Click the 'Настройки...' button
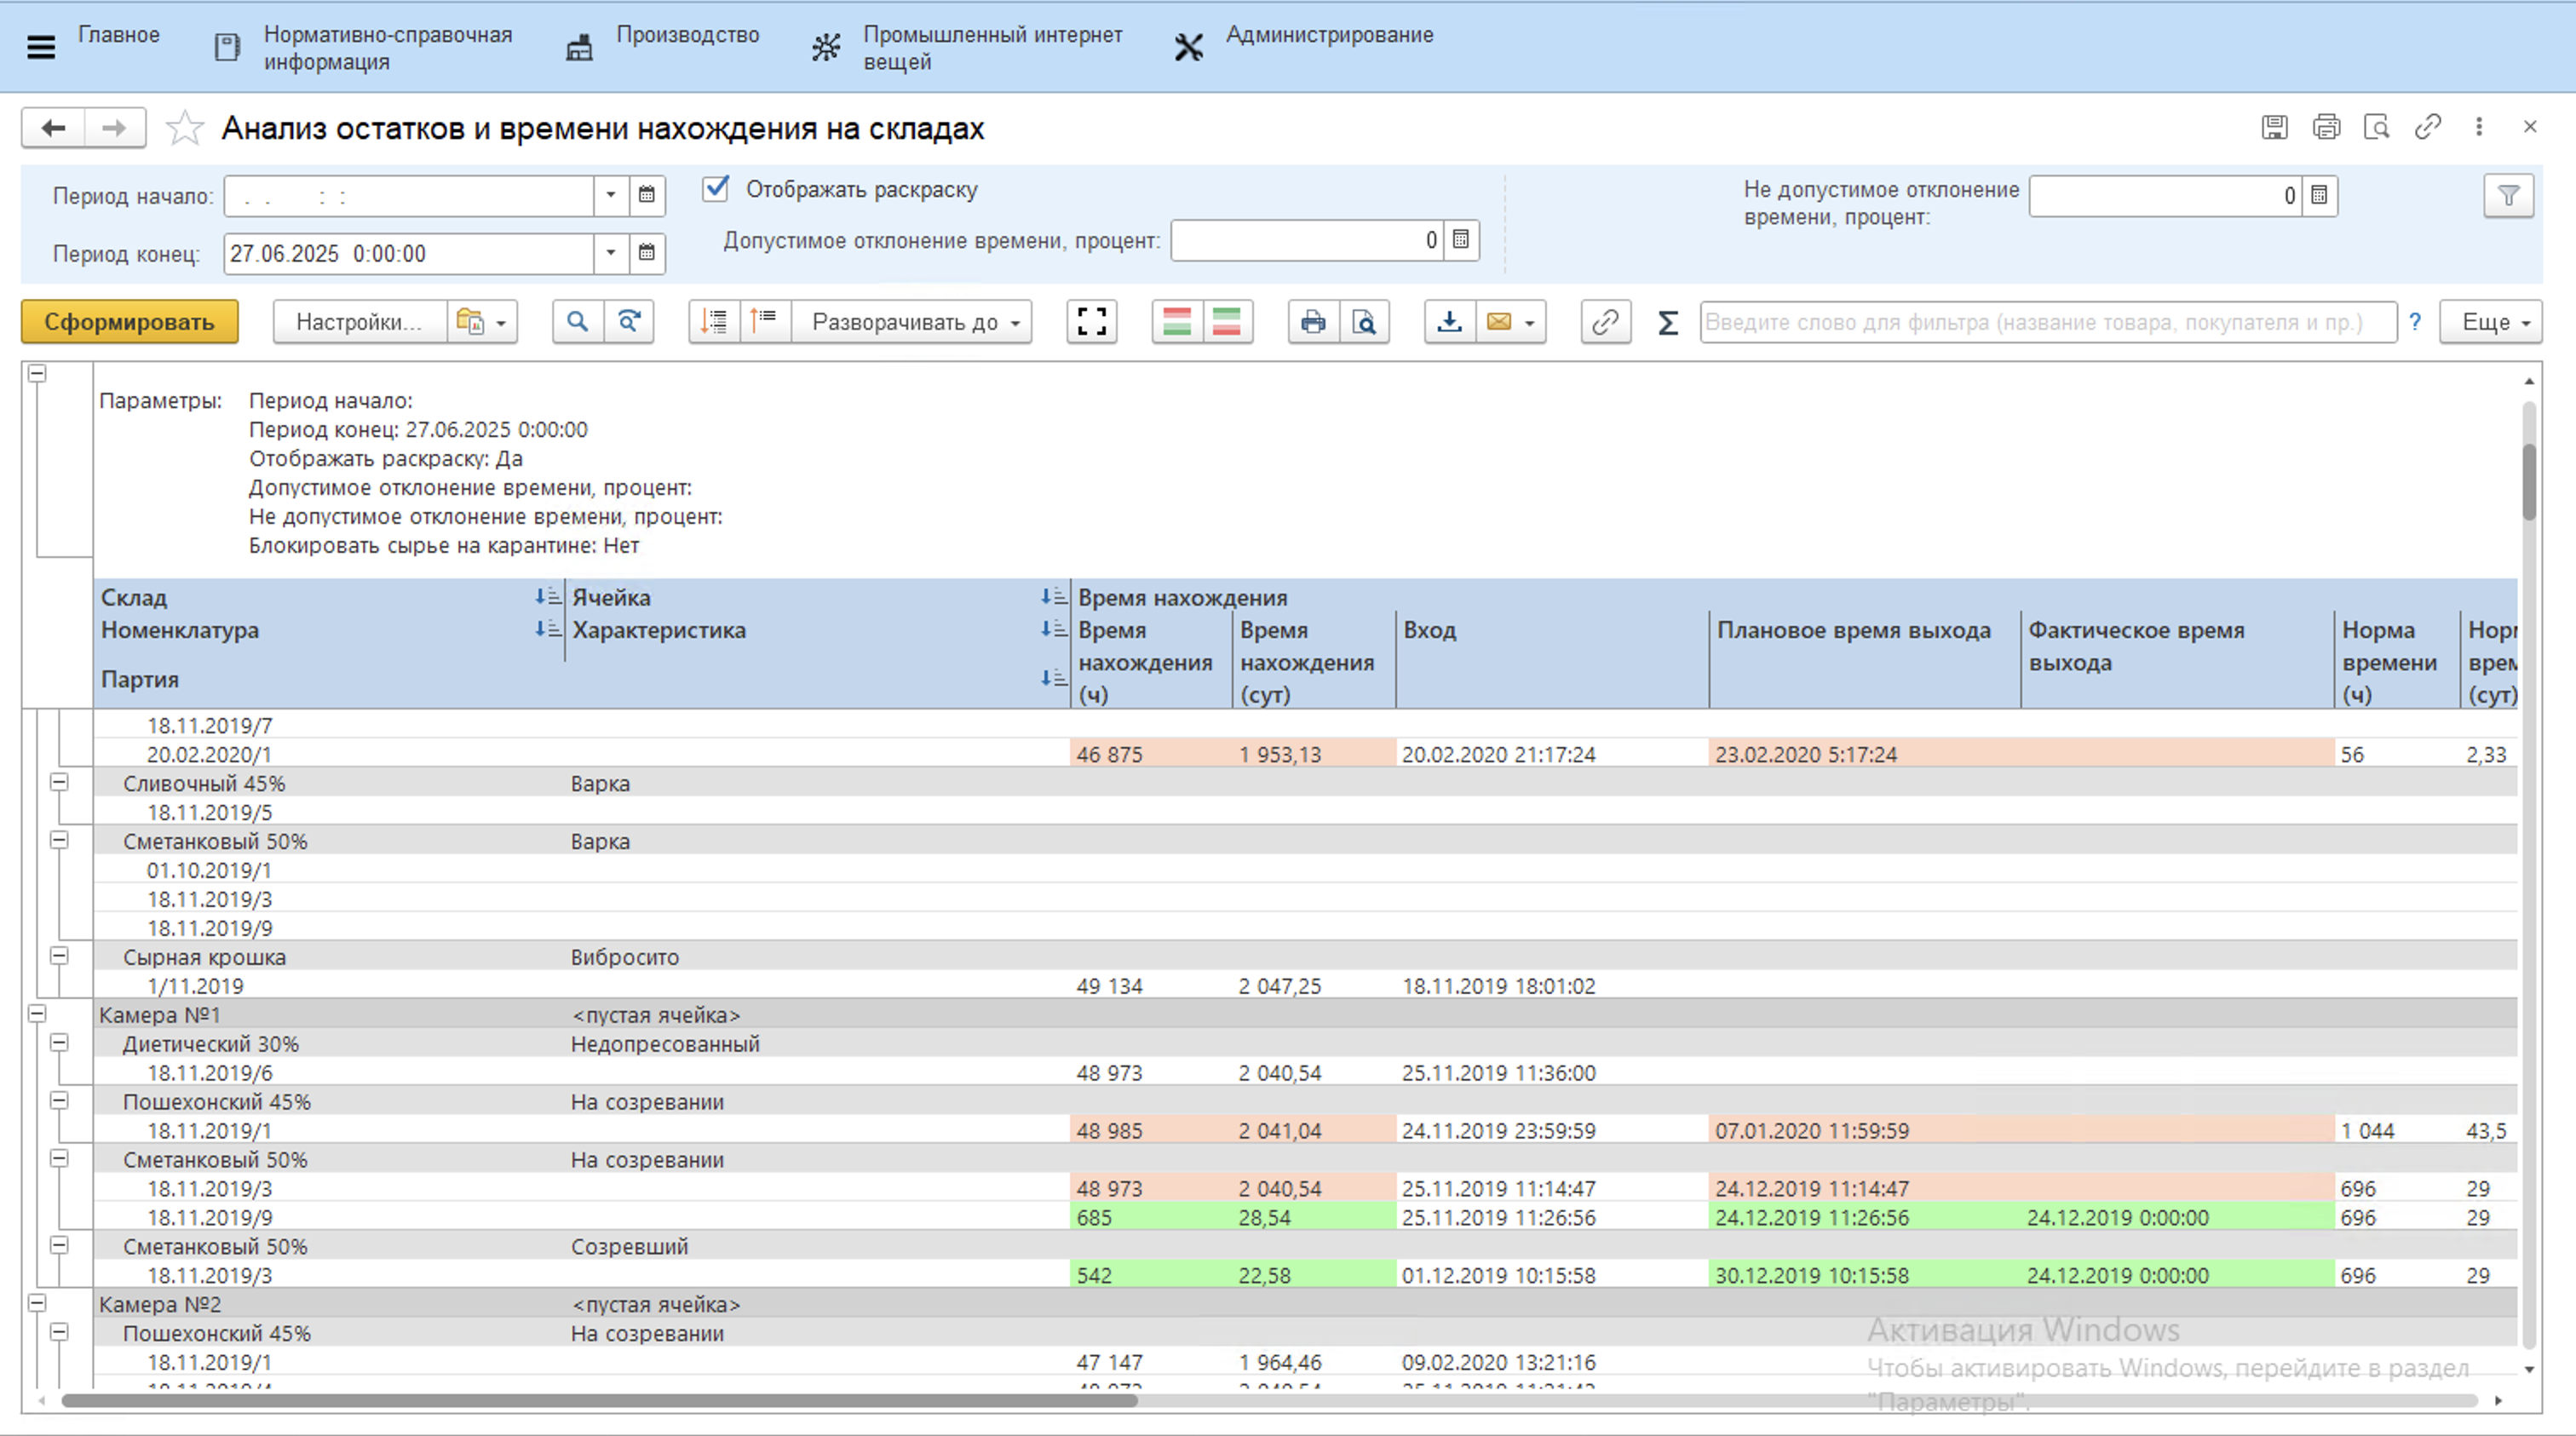The image size is (2576, 1436). (358, 322)
